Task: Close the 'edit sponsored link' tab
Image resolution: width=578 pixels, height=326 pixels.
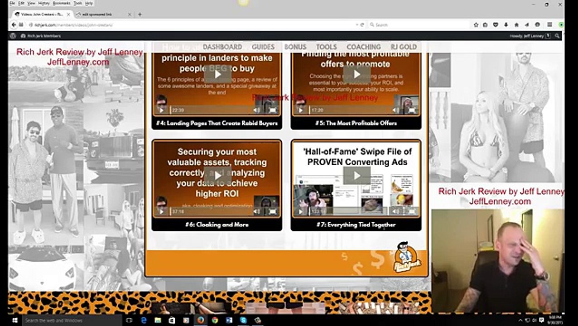Action: click(129, 14)
